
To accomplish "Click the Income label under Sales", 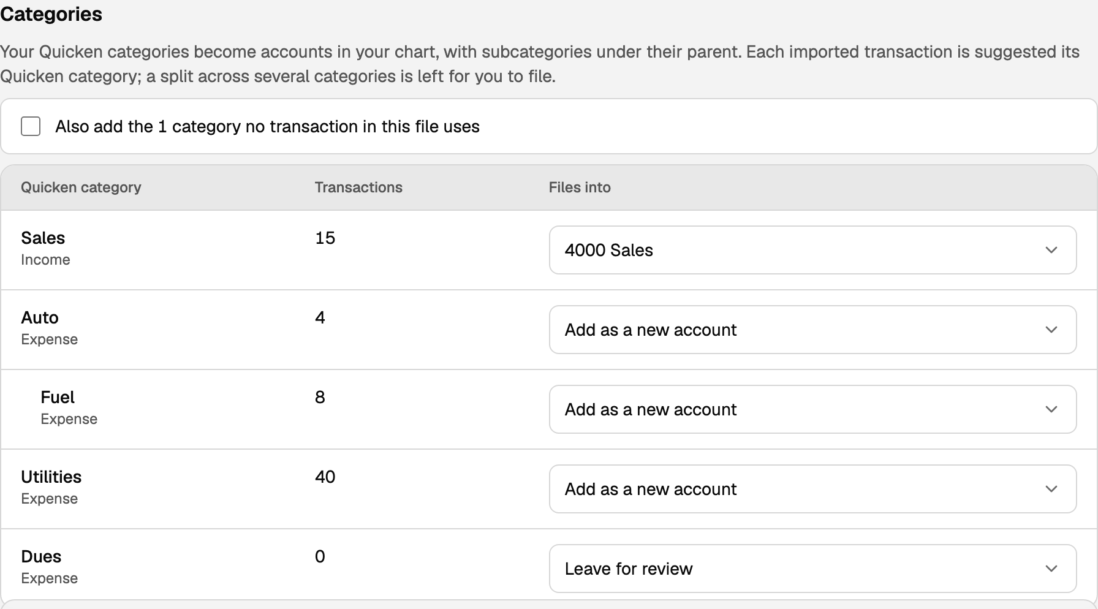I will (x=45, y=260).
